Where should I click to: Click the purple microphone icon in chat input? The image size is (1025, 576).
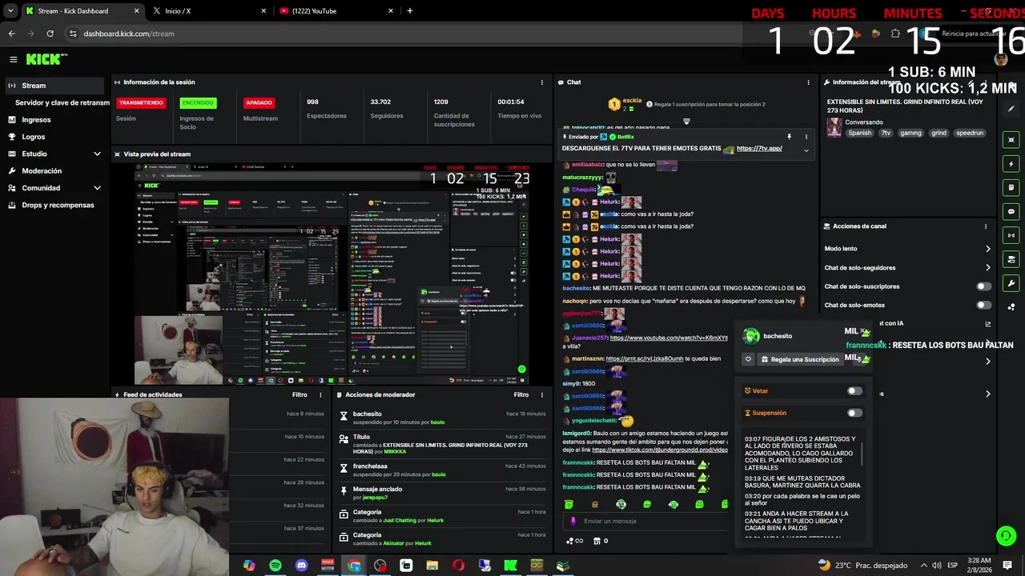573,521
